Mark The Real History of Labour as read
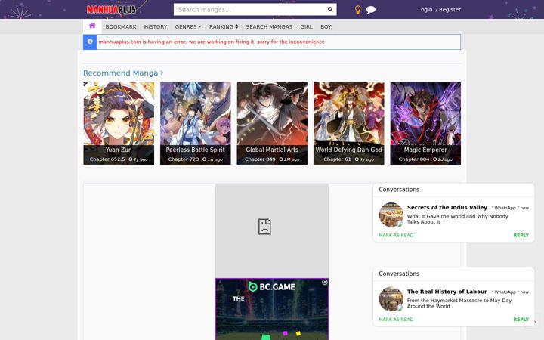Screen dimensions: 544x340 coord(396,320)
